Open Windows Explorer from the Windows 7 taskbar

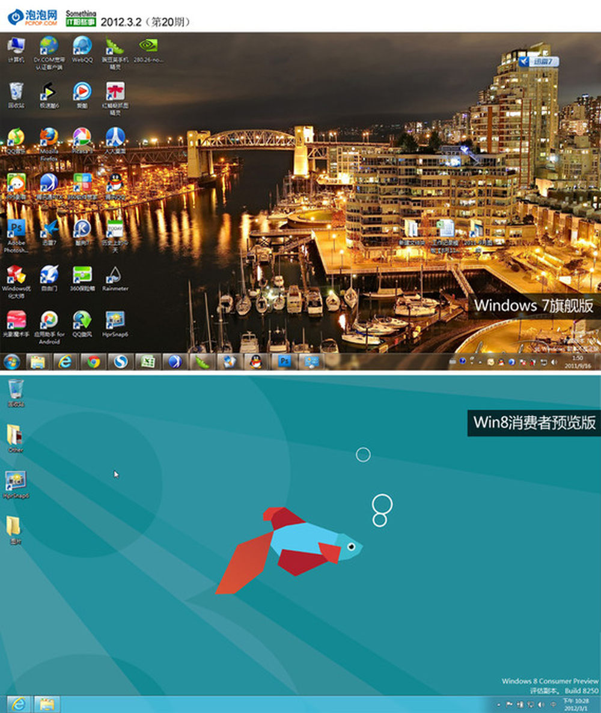[38, 362]
